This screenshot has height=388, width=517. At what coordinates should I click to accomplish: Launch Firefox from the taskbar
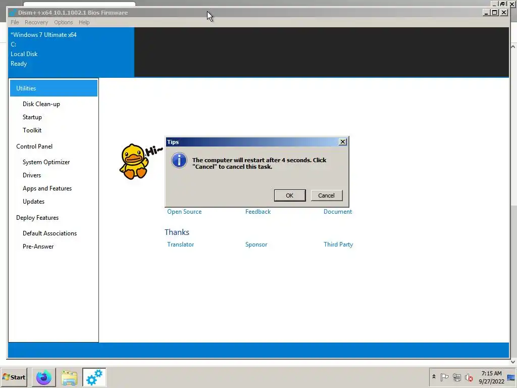[43, 377]
